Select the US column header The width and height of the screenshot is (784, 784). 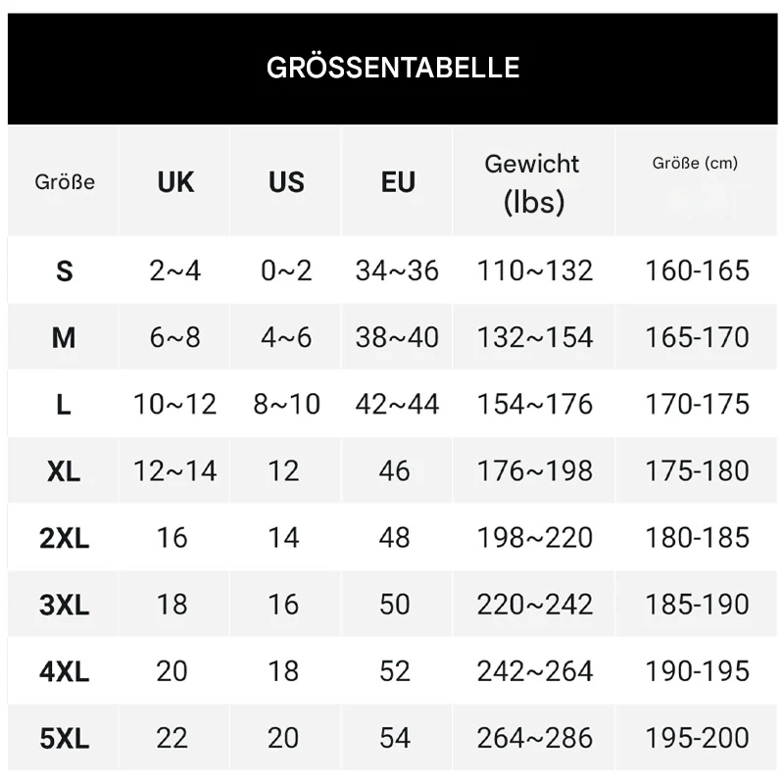(x=286, y=182)
